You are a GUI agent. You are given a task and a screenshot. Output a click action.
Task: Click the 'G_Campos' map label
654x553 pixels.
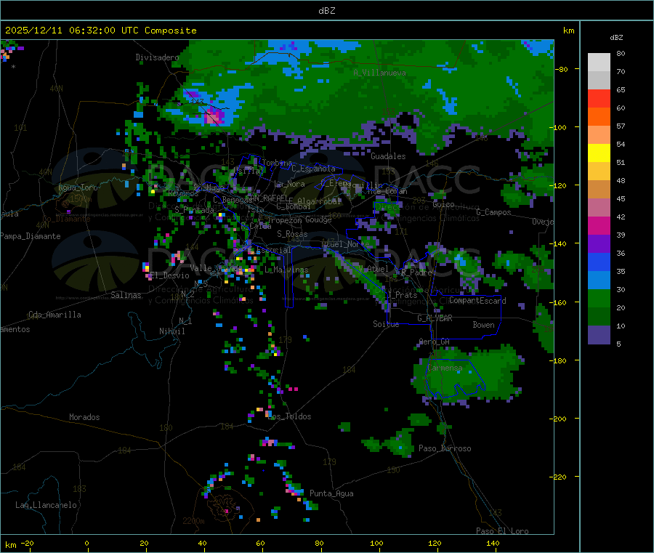tap(493, 212)
